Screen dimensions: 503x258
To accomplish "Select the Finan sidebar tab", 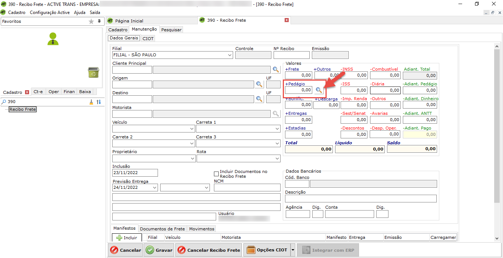I will tap(69, 92).
